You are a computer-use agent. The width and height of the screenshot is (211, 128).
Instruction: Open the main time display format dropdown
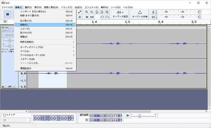click(x=73, y=118)
